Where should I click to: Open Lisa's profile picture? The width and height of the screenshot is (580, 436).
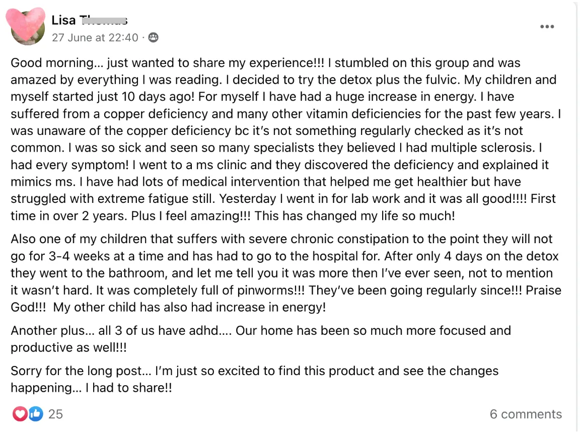click(27, 28)
